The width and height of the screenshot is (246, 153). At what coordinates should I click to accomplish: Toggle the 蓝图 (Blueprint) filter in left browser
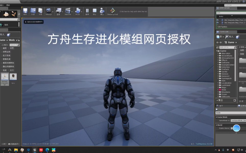click(5, 48)
